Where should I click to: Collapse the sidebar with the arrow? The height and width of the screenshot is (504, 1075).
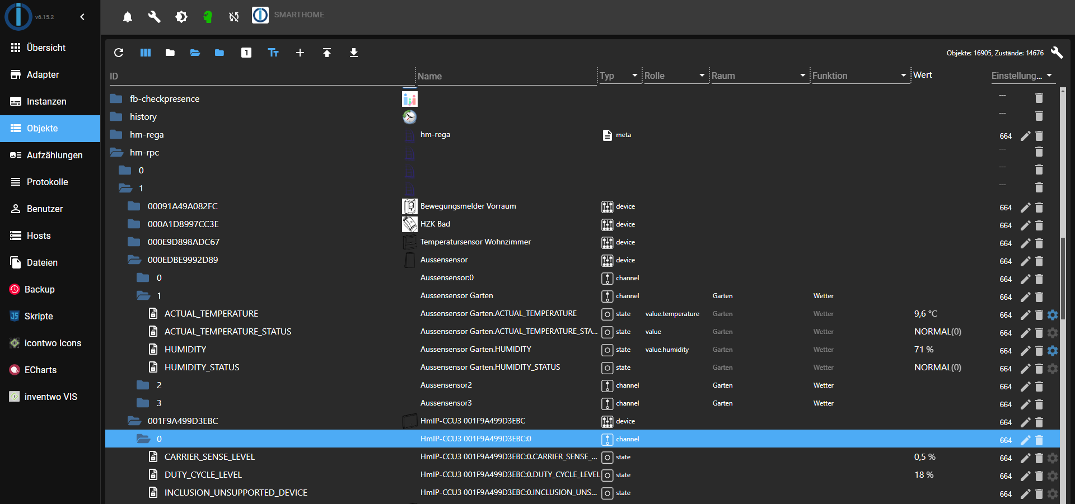(82, 17)
